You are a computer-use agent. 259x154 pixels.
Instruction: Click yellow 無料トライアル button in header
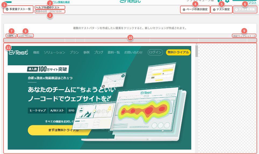coord(178,52)
